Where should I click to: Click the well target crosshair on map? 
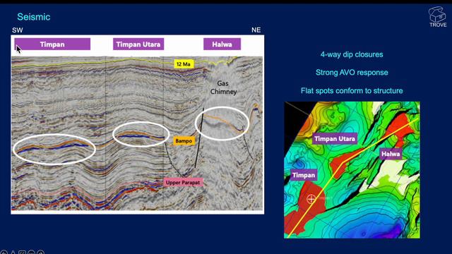click(311, 199)
